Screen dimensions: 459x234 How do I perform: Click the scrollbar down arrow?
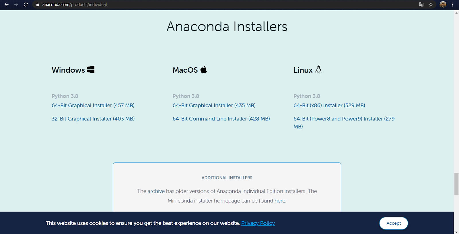[x=456, y=232]
